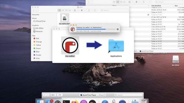184x103 pixels.
Task: Open Terminal from the Dock
Action: [x=66, y=102]
